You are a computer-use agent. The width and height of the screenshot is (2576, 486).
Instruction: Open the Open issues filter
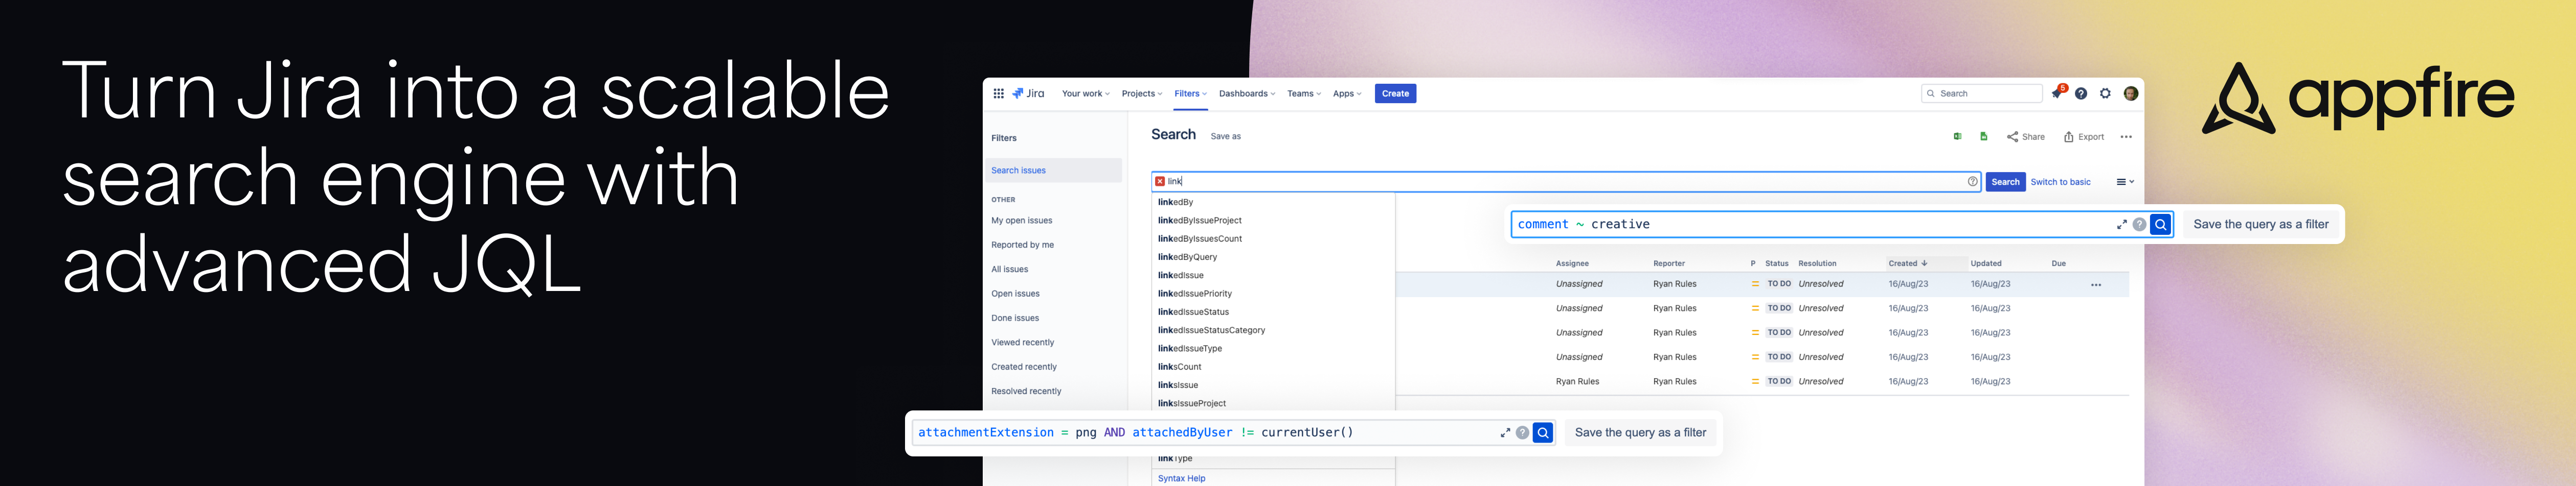coord(1015,294)
